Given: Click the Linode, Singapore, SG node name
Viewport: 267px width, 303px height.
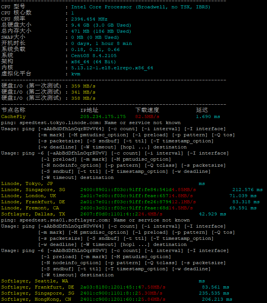Looking at the screenshot, I should tap(33, 190).
